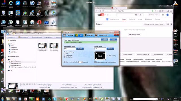The height and width of the screenshot is (101, 181).
Task: Open the channel's О канале tab
Action: tap(157, 19)
